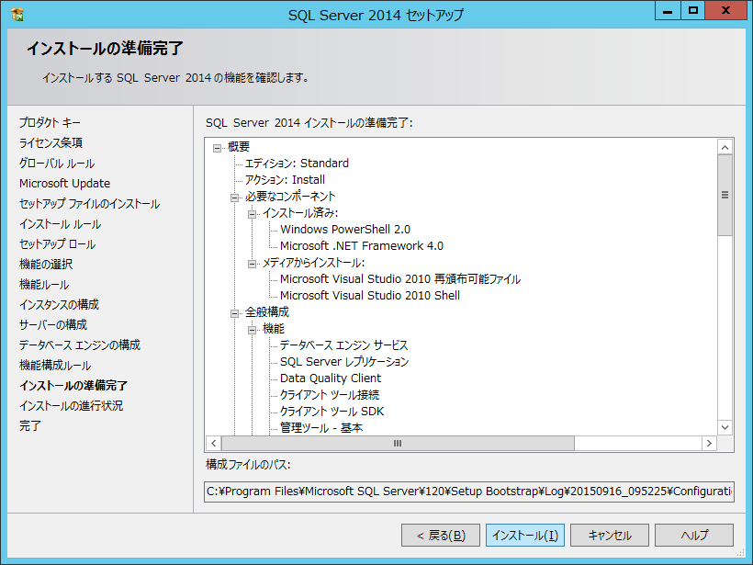Collapse the メディアからインストール node

253,263
